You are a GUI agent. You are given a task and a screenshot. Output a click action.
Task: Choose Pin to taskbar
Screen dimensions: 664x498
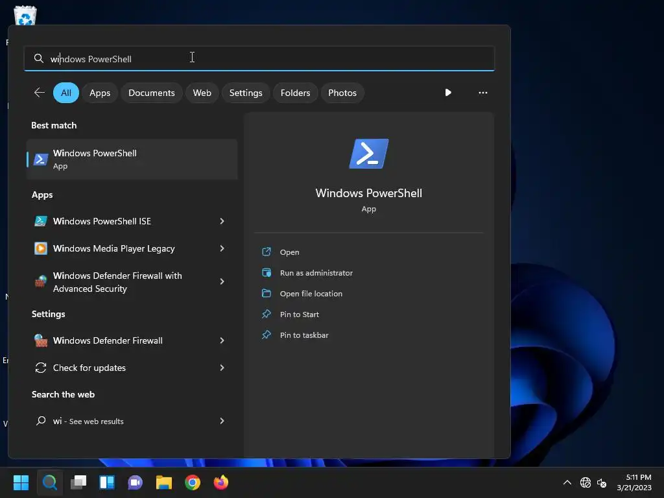[303, 335]
